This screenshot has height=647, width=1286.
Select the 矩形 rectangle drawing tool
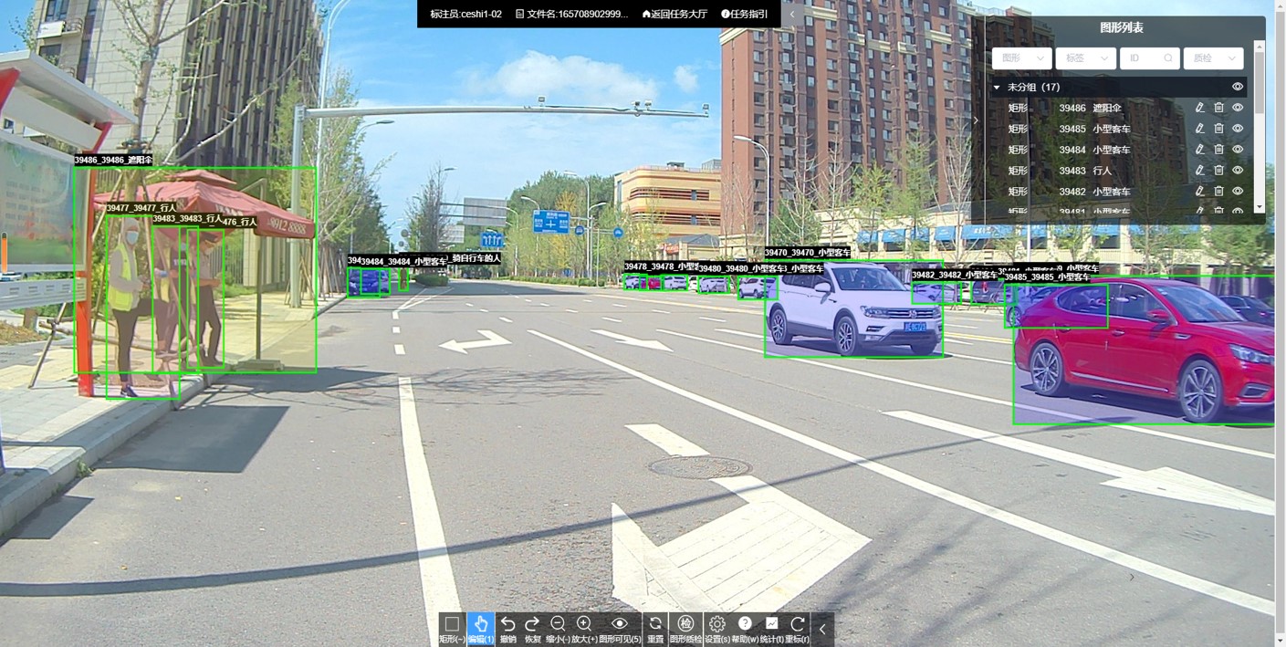[x=452, y=625]
